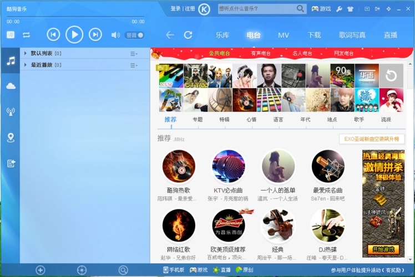Viewport: 415px width, 277px height.
Task: Play the 经典 violin station
Action: tap(278, 225)
